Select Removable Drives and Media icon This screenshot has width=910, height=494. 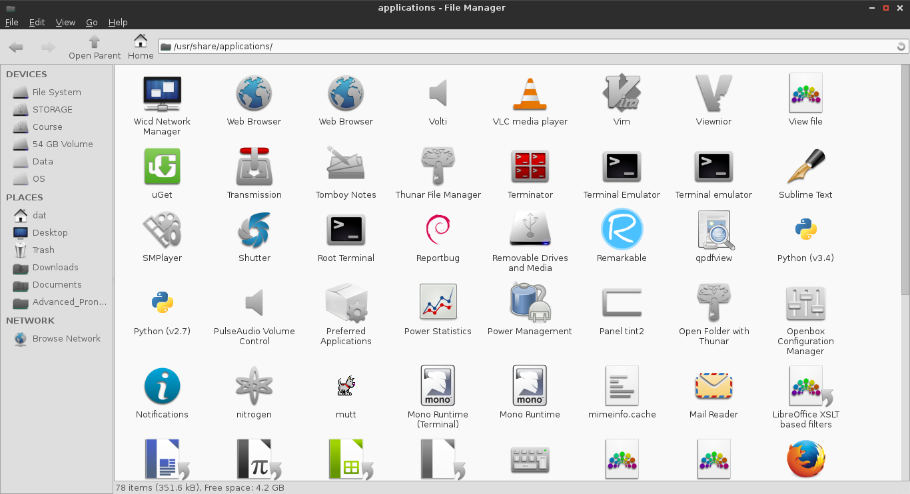point(530,230)
